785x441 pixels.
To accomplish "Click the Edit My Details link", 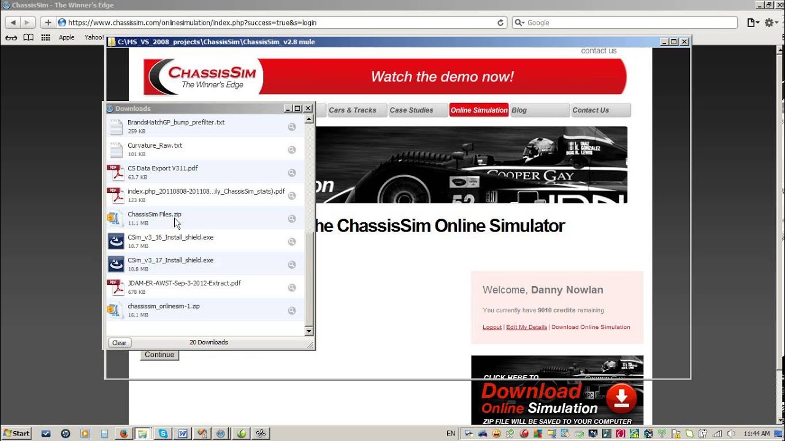I will tap(527, 327).
